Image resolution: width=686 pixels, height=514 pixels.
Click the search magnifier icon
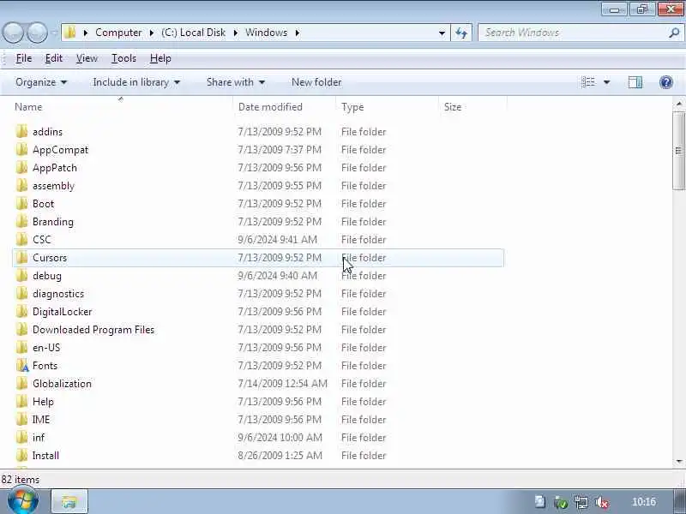(674, 33)
